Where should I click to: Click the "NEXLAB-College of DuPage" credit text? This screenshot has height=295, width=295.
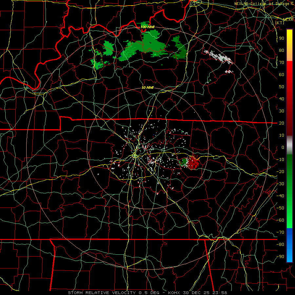pyautogui.click(x=263, y=4)
